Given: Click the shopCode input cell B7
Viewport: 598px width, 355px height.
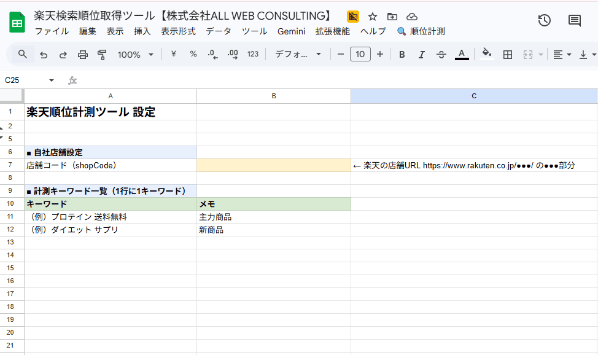Looking at the screenshot, I should pyautogui.click(x=274, y=165).
